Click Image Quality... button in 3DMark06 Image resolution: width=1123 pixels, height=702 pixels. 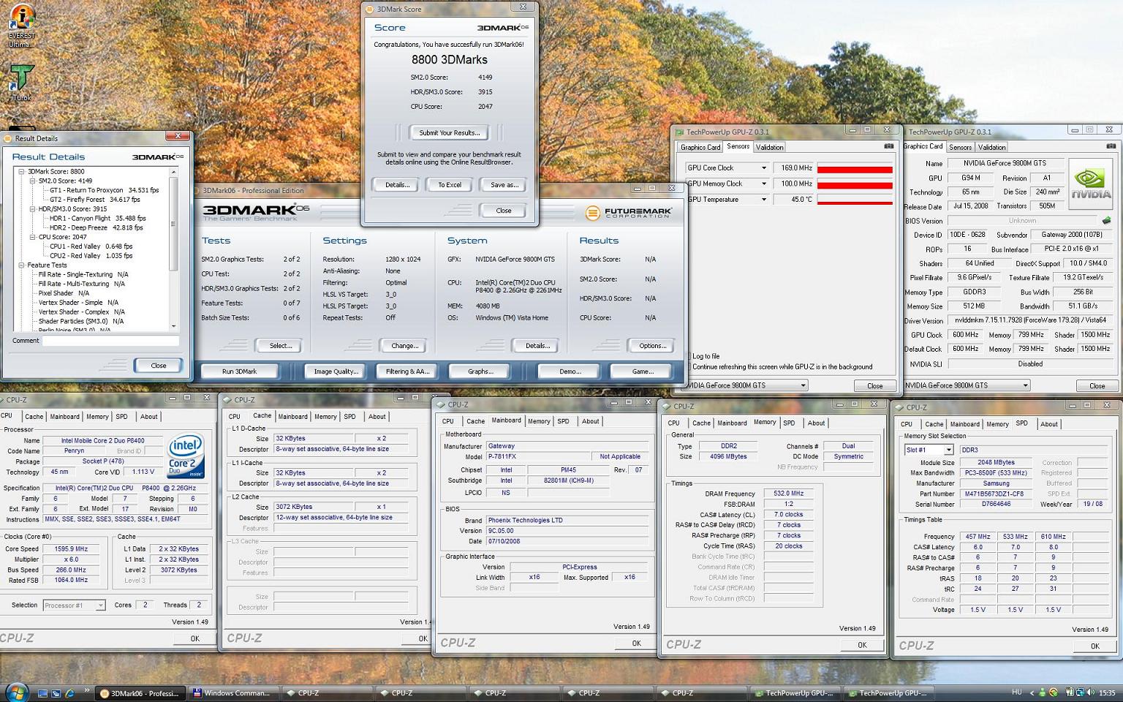(336, 371)
